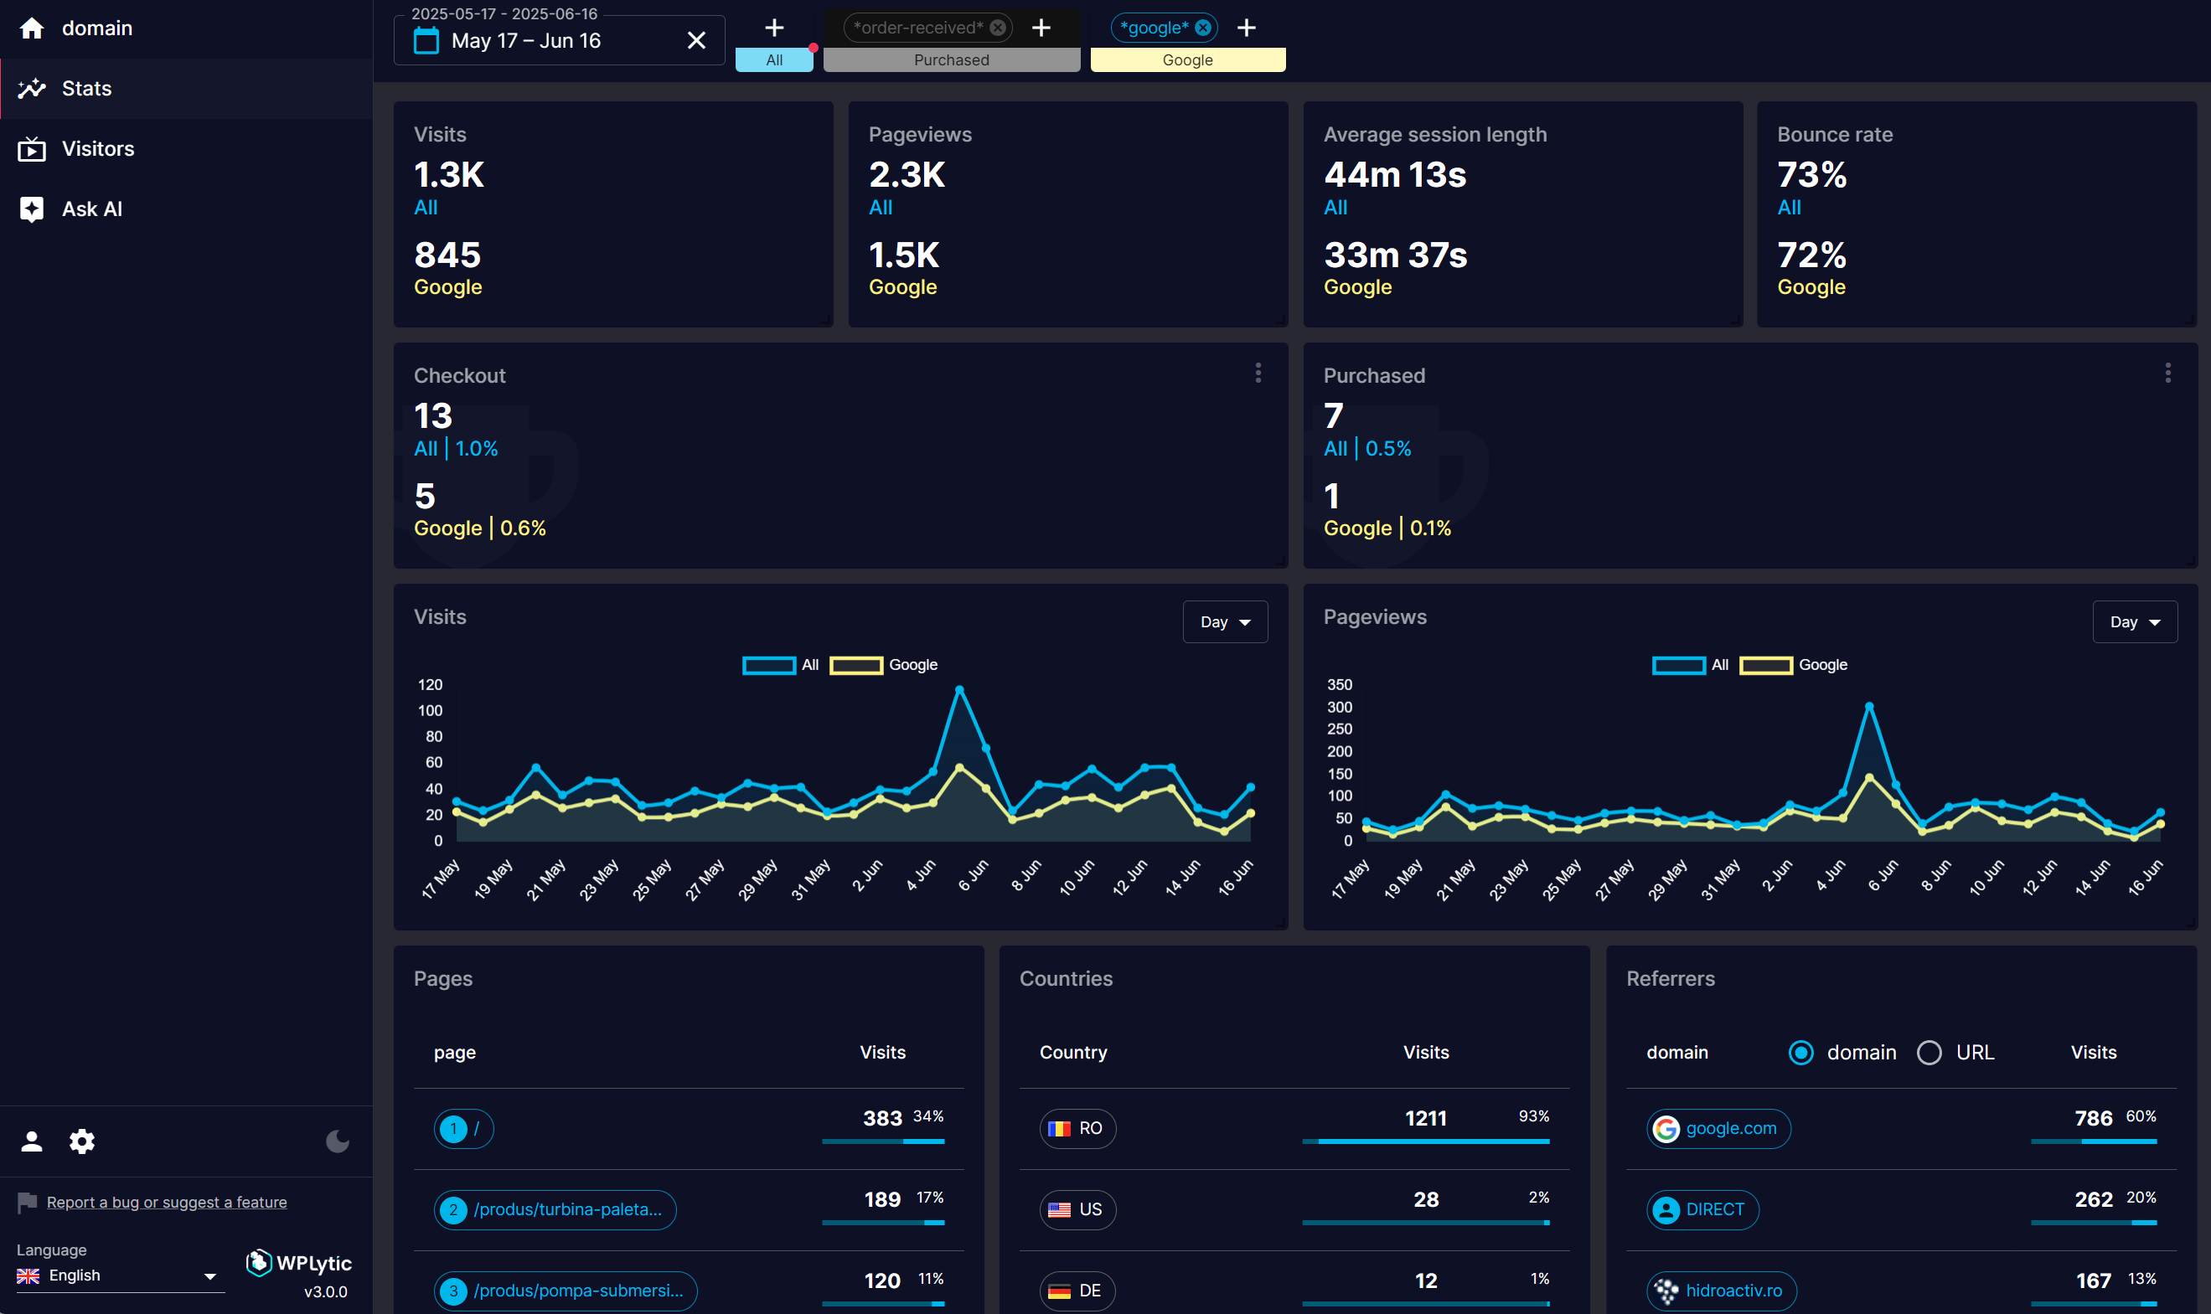Open Ask AI in the sidebar
Screen dimensions: 2211x1314
coord(91,209)
